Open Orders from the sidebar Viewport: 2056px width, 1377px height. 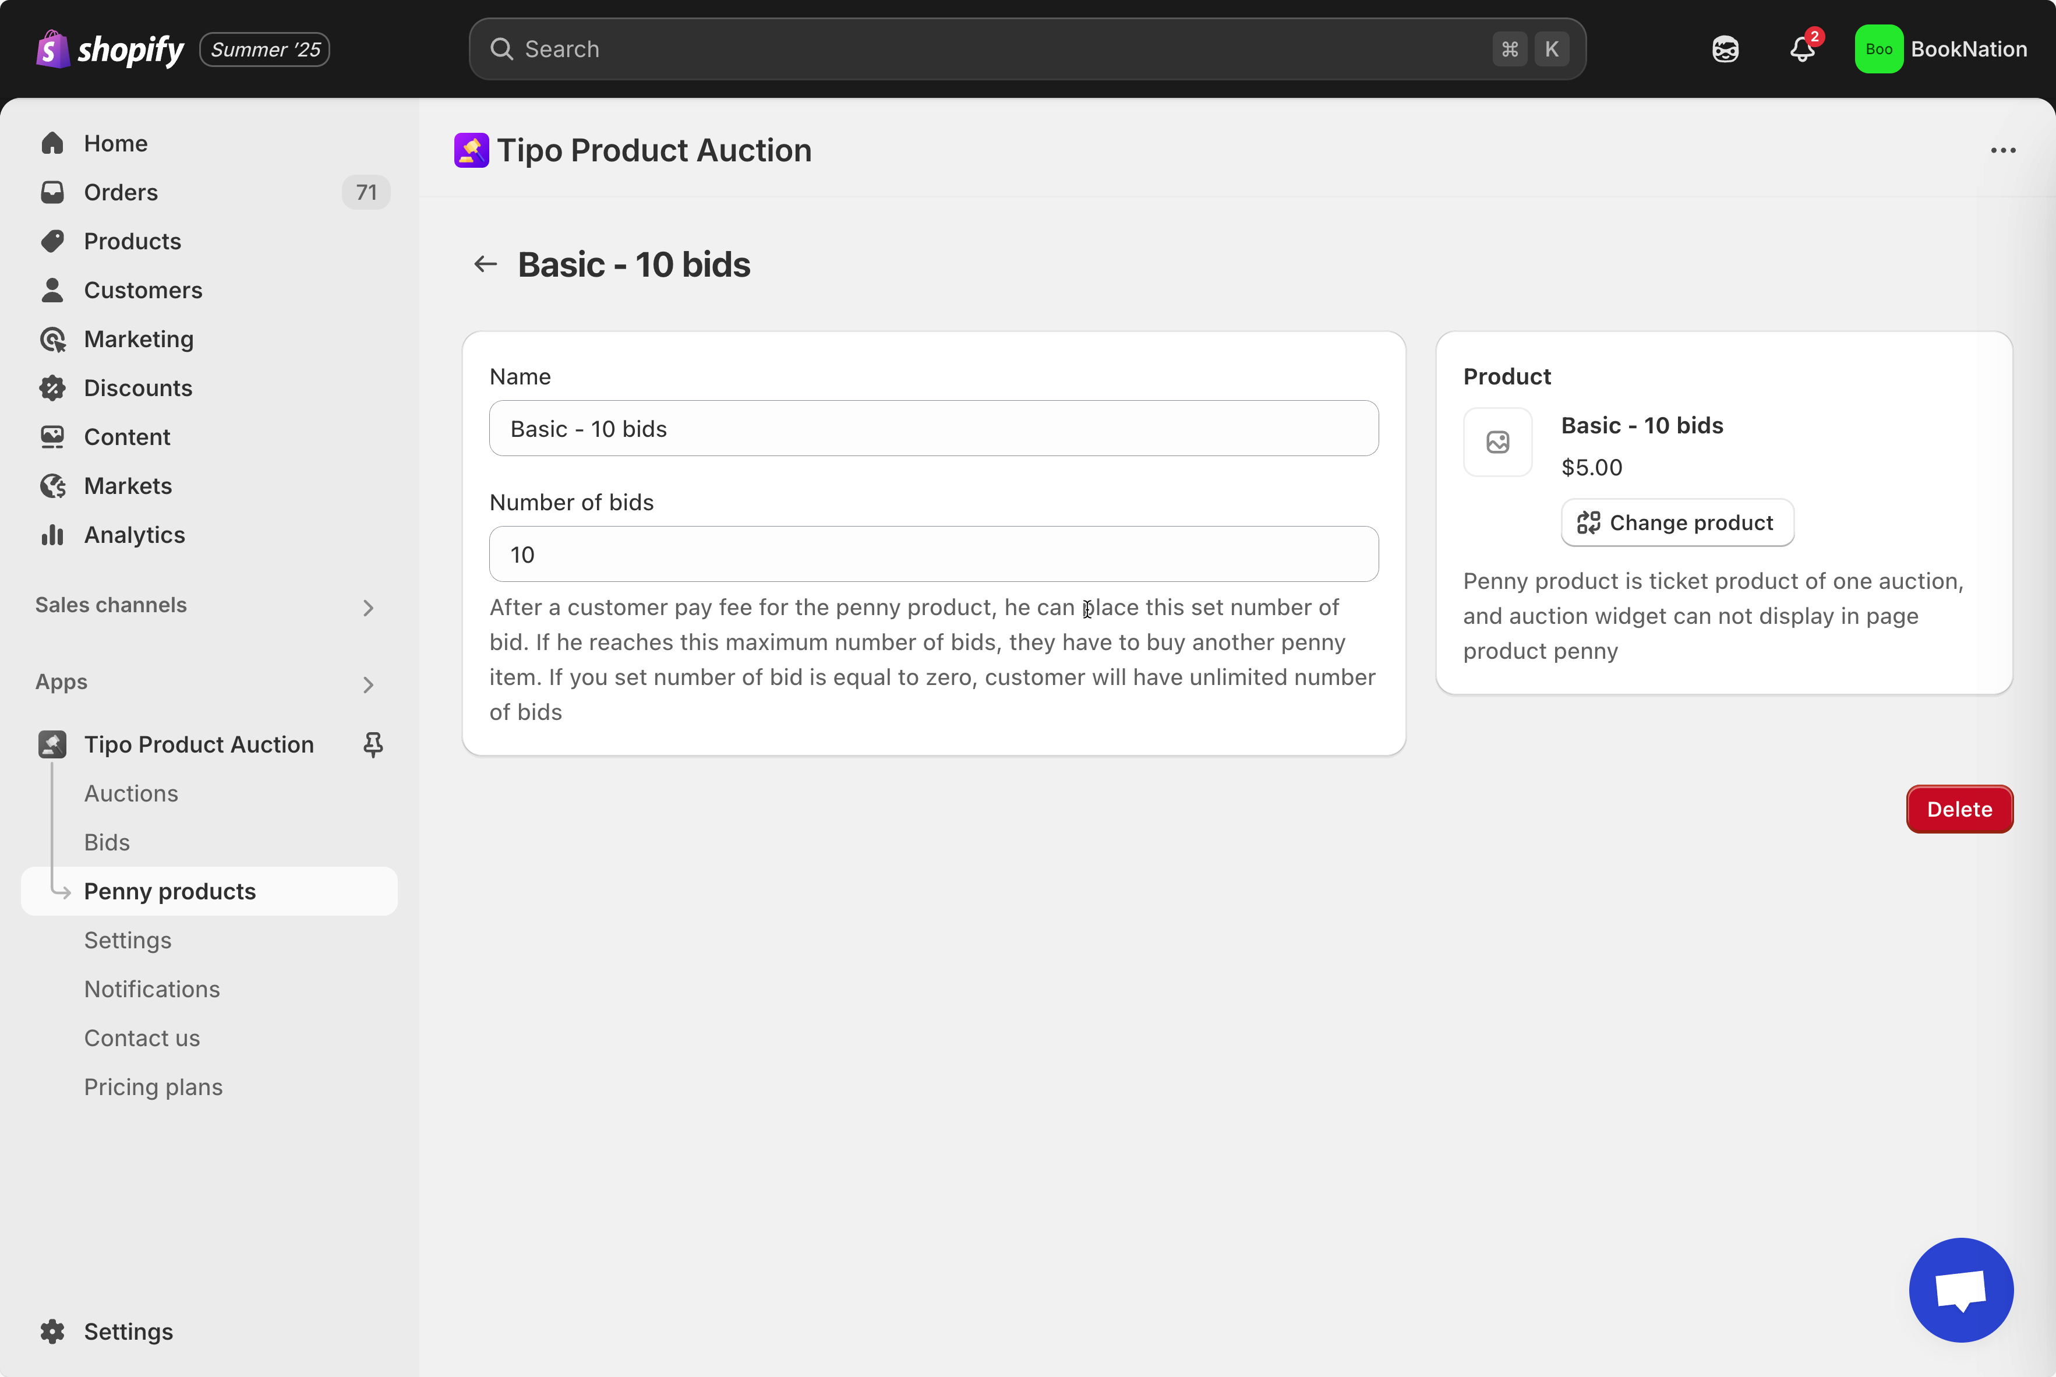(x=120, y=192)
